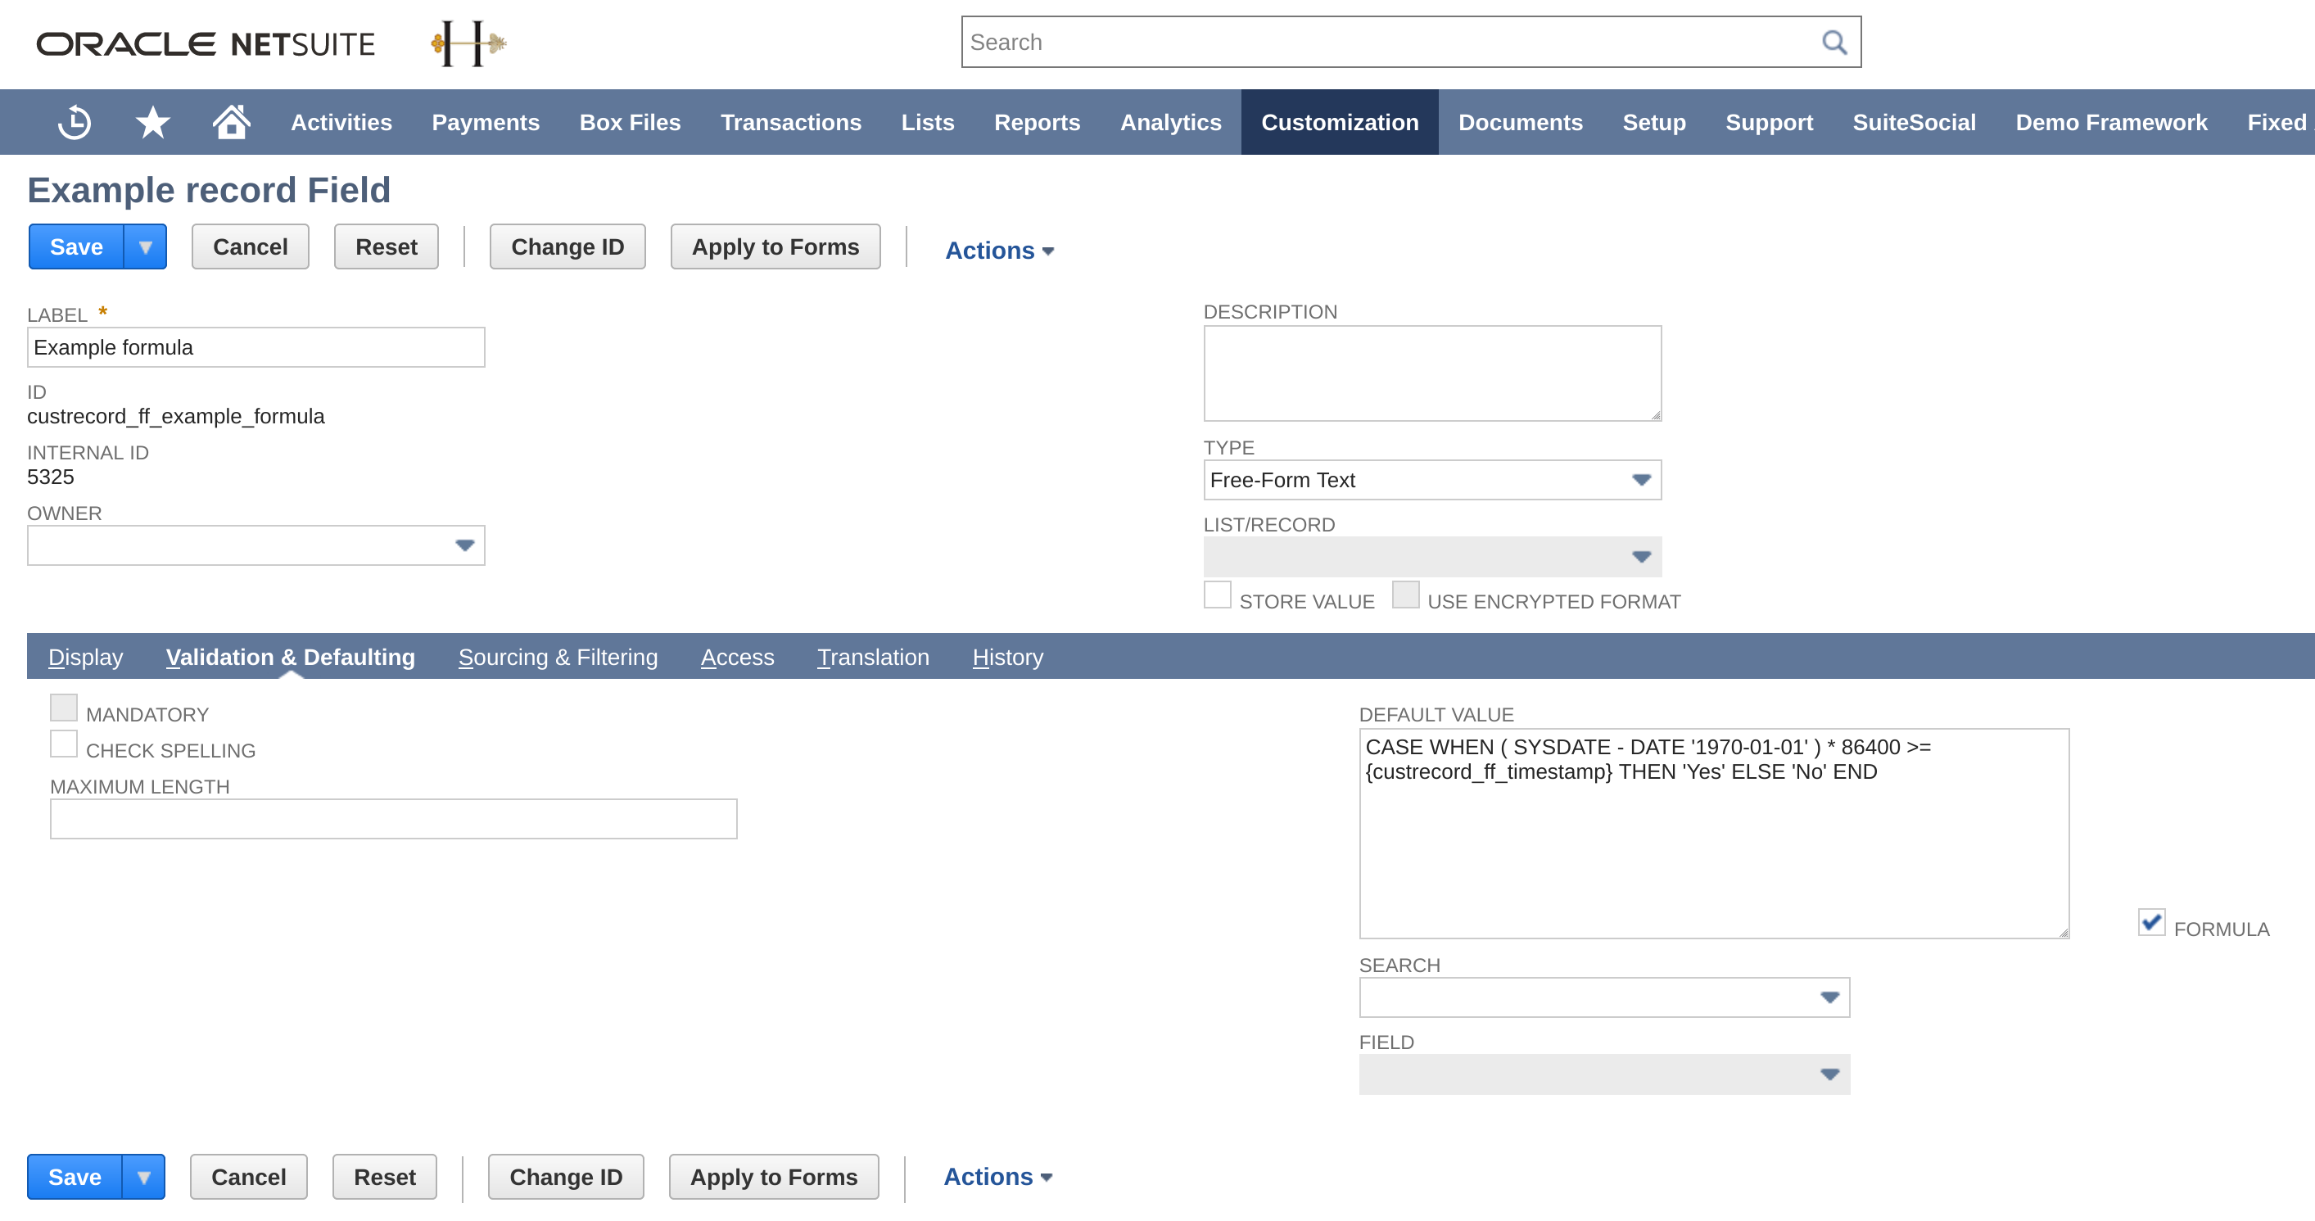Click the search magnifier icon
Screen dimensions: 2315x1221
[1833, 43]
